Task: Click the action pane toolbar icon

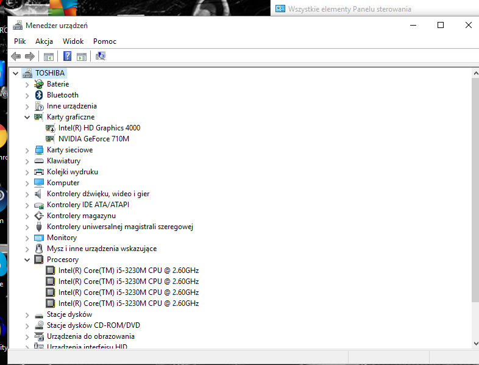Action: 82,57
